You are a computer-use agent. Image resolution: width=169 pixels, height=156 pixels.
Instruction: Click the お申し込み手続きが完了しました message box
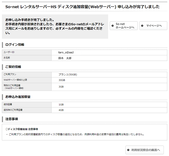[x=55, y=27]
